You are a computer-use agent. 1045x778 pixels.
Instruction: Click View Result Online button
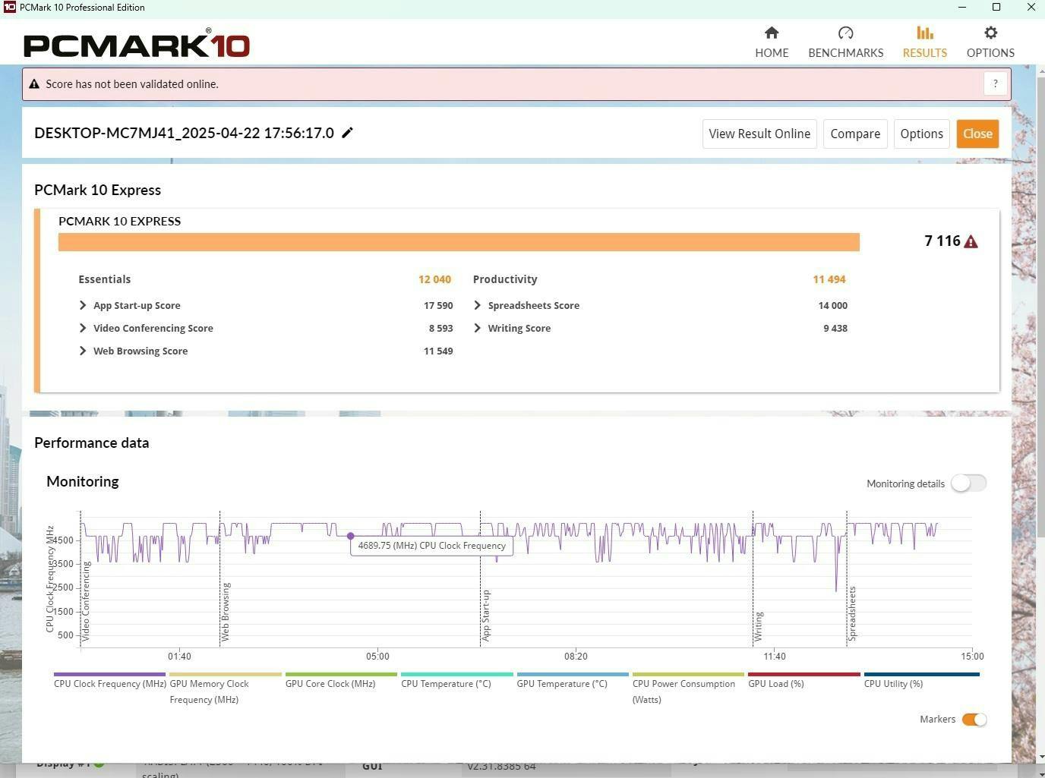point(759,134)
